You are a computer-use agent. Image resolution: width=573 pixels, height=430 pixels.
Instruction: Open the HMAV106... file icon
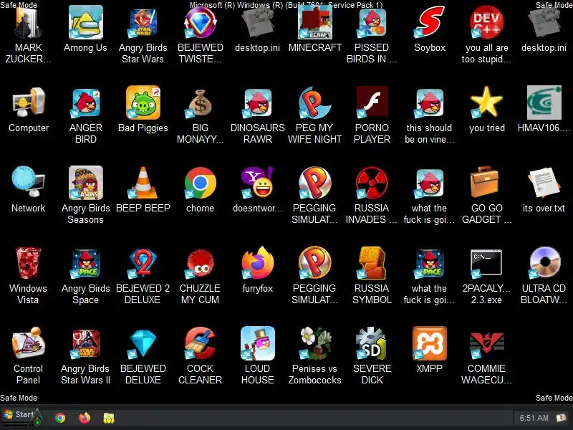(x=544, y=103)
